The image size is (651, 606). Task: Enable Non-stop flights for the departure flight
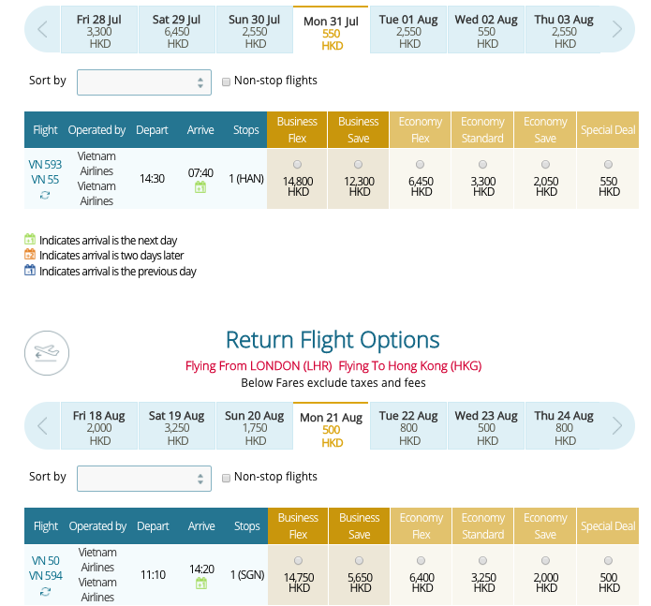(x=227, y=81)
